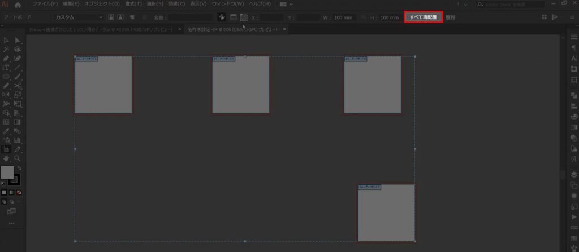Select the Direct Selection tool
Viewport: 579px width, 252px height.
[x=18, y=40]
